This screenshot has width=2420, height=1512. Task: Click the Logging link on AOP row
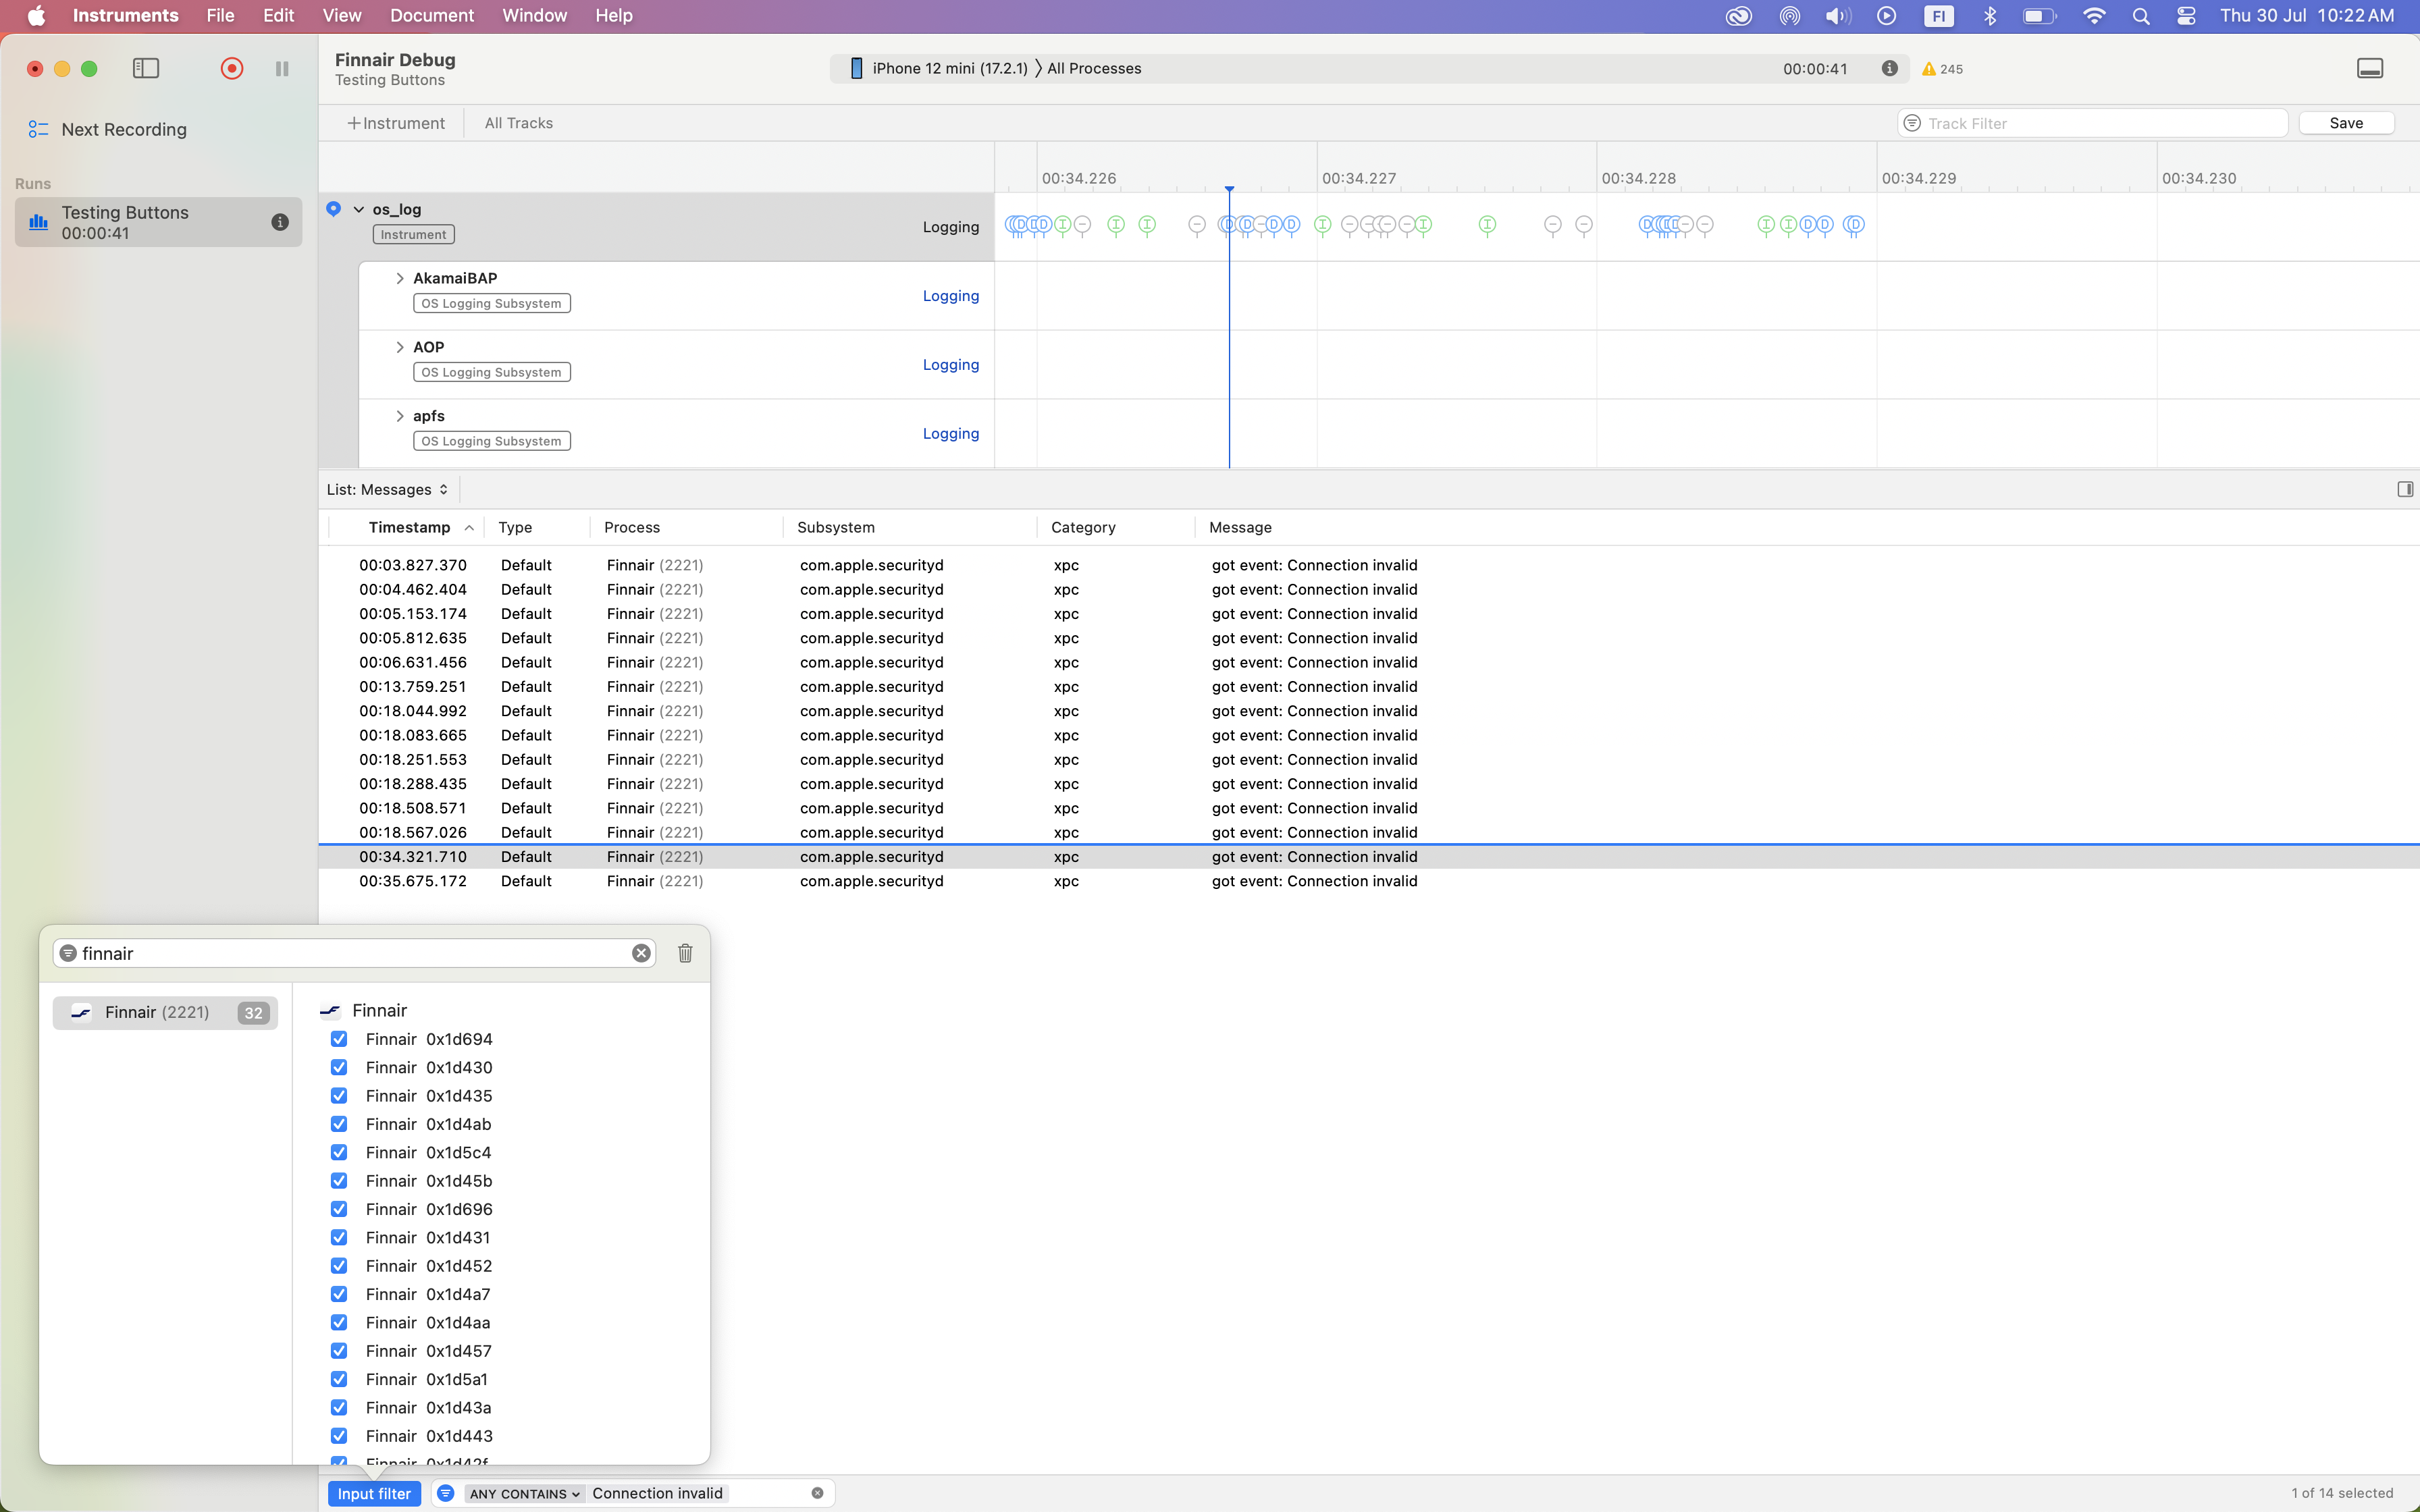click(x=950, y=365)
